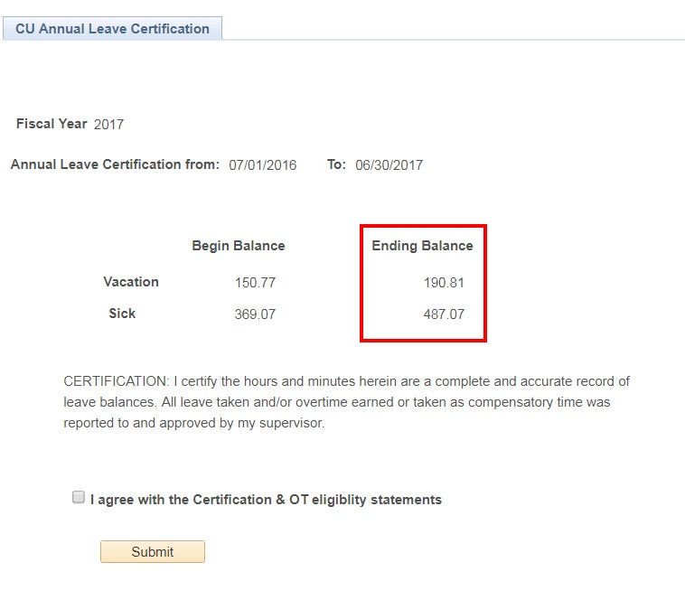Click the Sick begin balance 369.07

tap(255, 314)
